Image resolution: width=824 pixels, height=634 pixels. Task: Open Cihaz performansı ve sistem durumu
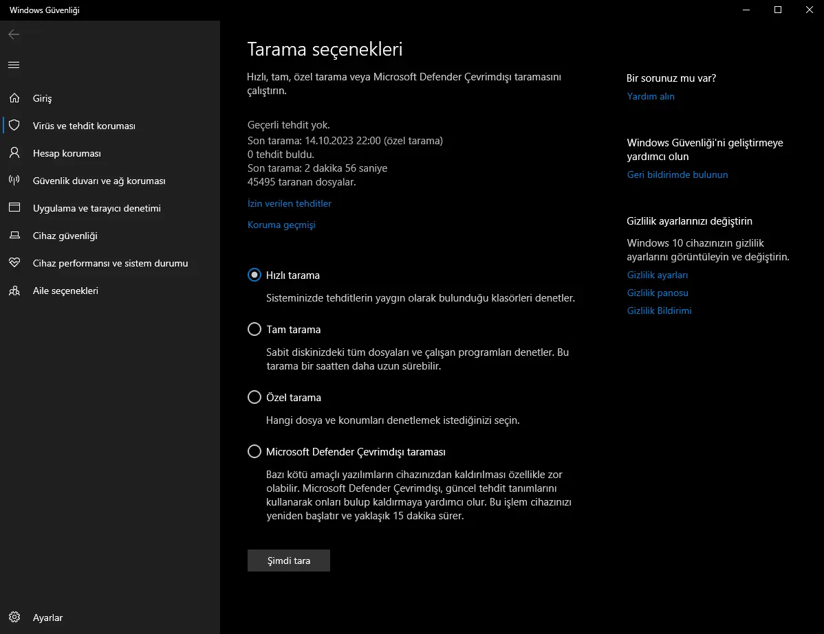[110, 263]
